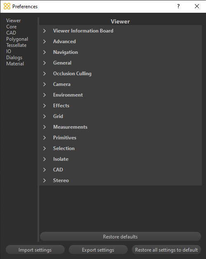The image size is (206, 259).
Task: Click Export settings button
Action: [x=98, y=250]
